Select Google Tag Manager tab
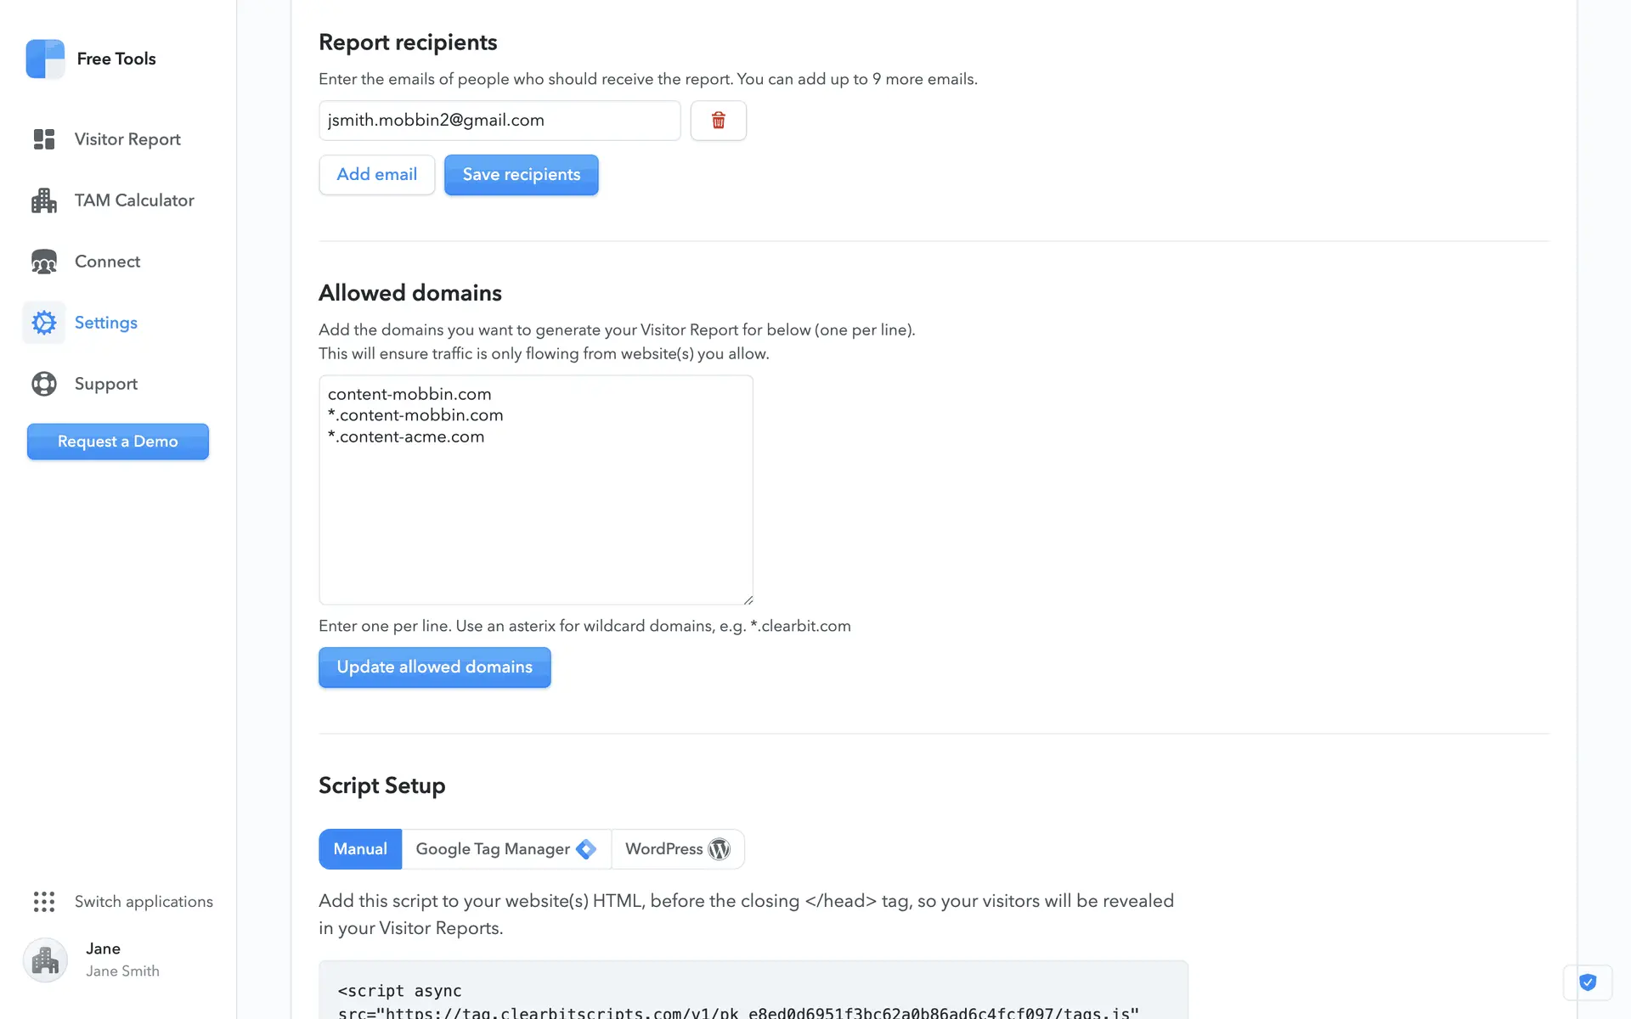The image size is (1631, 1019). click(505, 849)
